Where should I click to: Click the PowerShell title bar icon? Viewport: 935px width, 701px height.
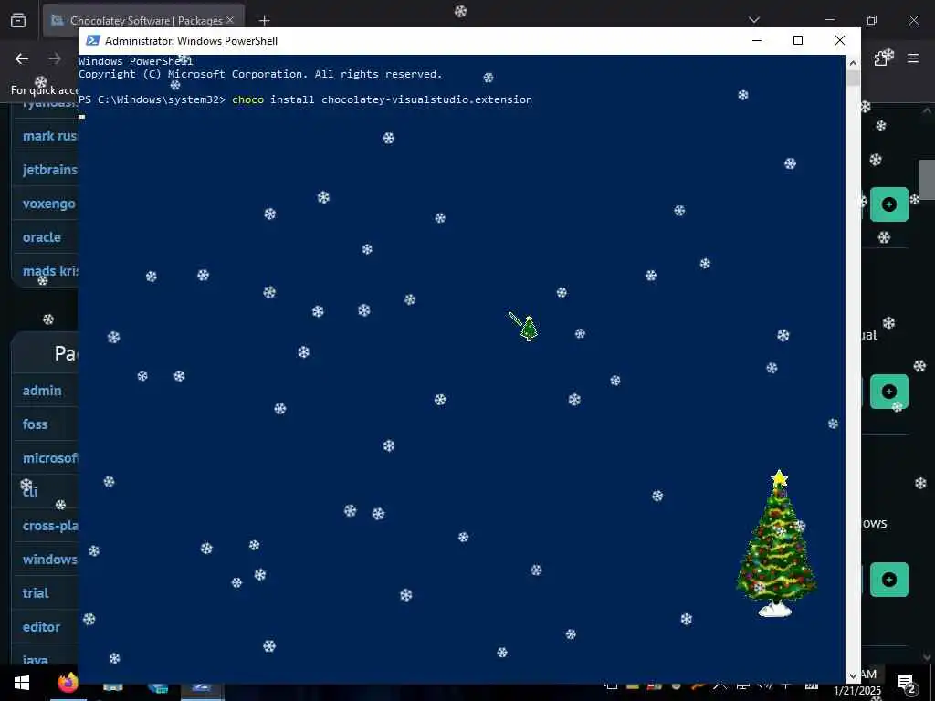(93, 40)
